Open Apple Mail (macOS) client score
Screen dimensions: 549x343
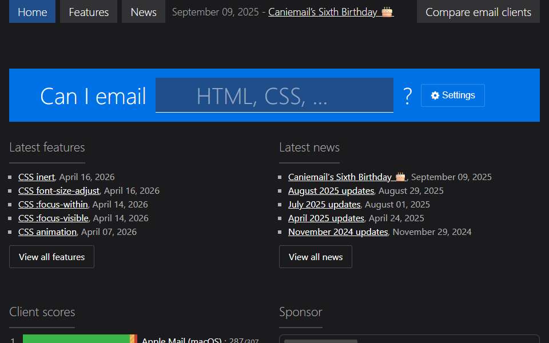[x=182, y=340]
